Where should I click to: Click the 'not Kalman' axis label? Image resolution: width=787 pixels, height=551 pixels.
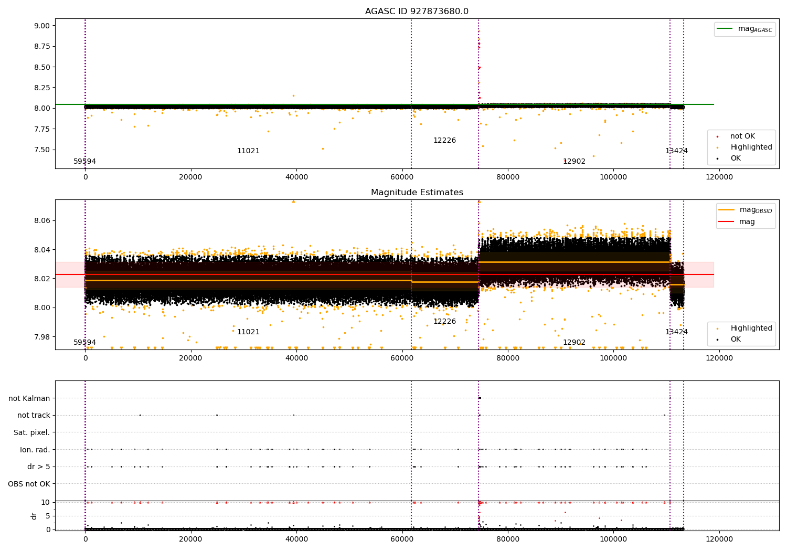[x=29, y=399]
